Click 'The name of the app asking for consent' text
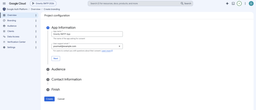 pyautogui.click(x=69, y=39)
